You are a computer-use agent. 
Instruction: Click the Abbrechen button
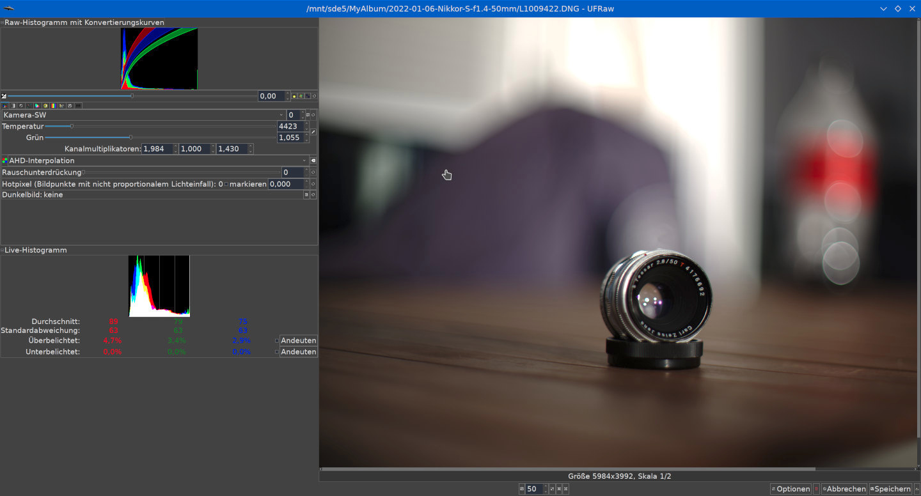click(844, 489)
